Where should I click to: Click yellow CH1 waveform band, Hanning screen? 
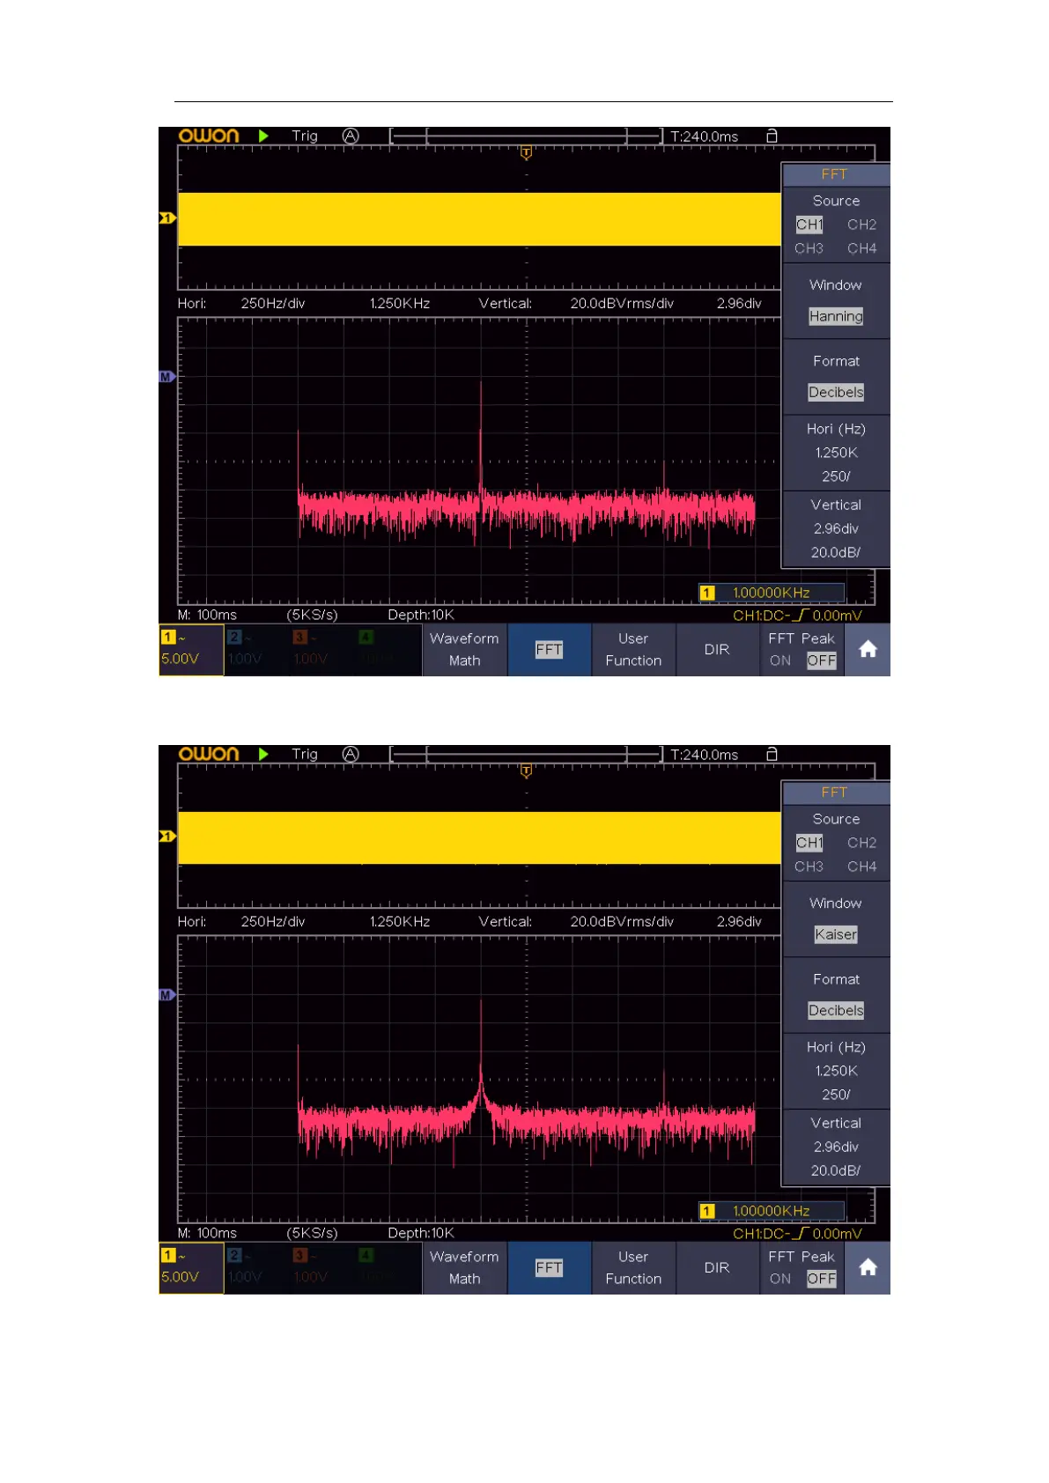coord(479,218)
